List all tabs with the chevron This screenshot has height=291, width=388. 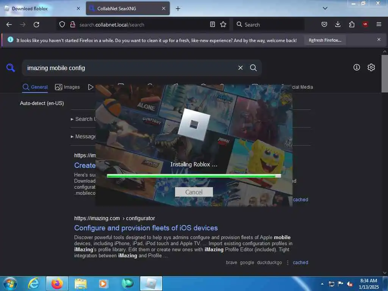325,8
